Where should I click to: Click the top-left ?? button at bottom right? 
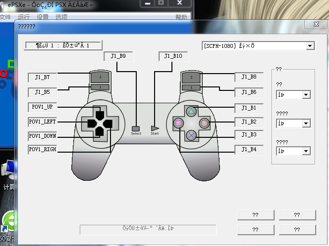point(256,215)
